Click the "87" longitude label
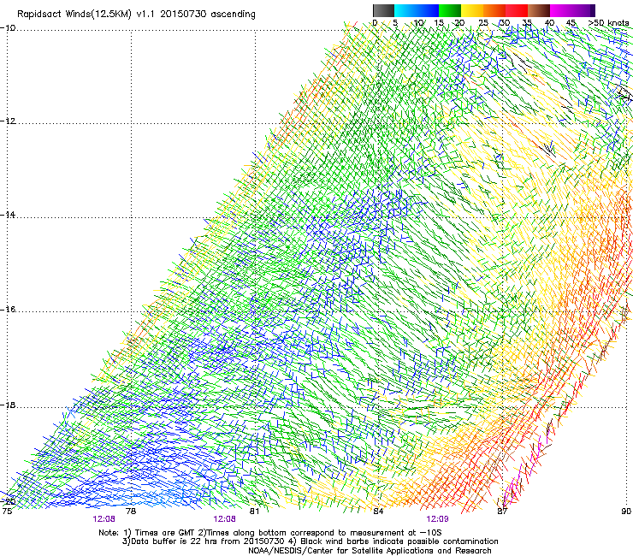The height and width of the screenshot is (556, 633). pyautogui.click(x=502, y=512)
